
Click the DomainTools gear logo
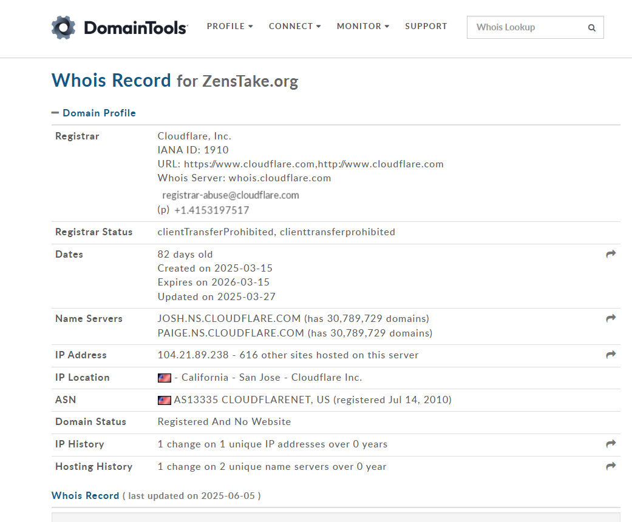[x=63, y=27]
